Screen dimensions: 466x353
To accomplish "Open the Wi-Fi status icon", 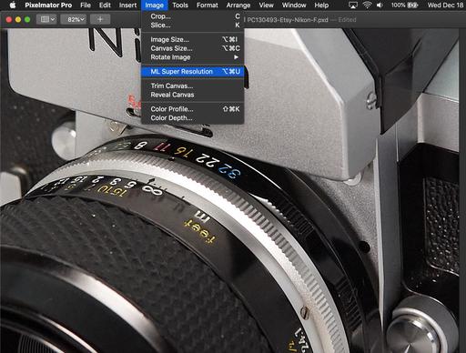I will click(x=367, y=5).
